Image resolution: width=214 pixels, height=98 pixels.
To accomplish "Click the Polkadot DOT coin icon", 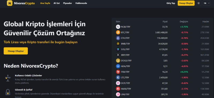I will click(118, 83).
